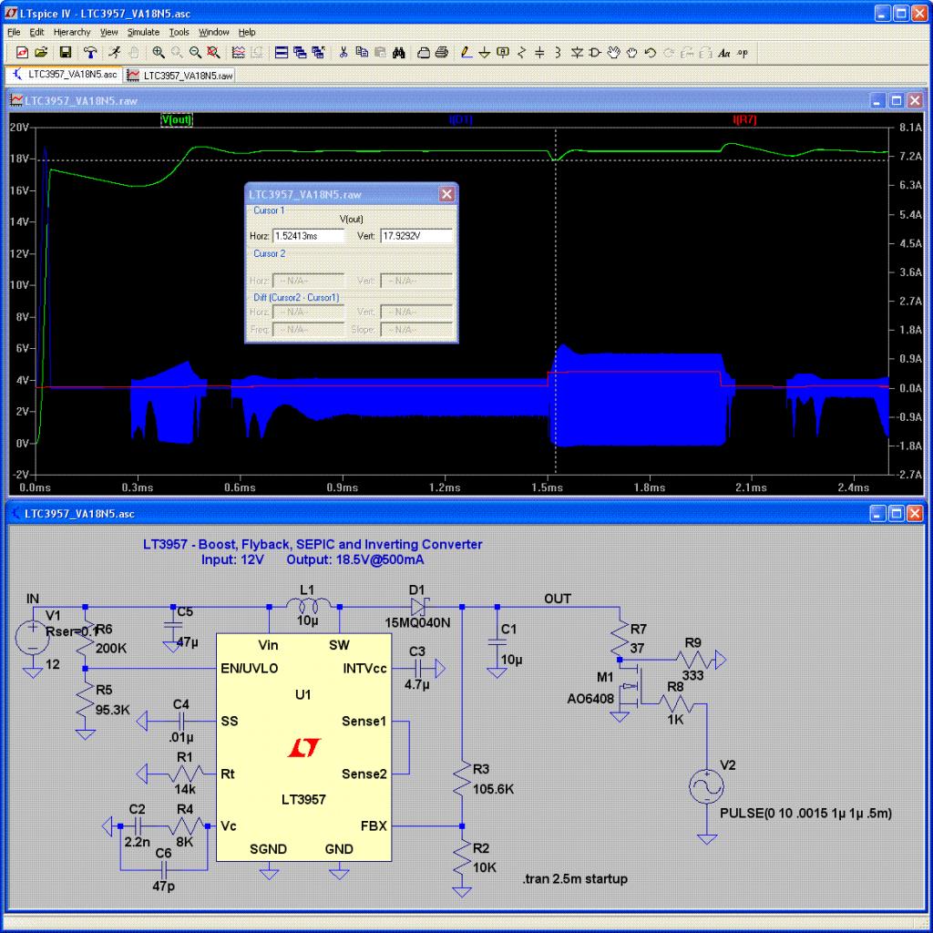
Task: Select the Move hand tool
Action: (613, 53)
